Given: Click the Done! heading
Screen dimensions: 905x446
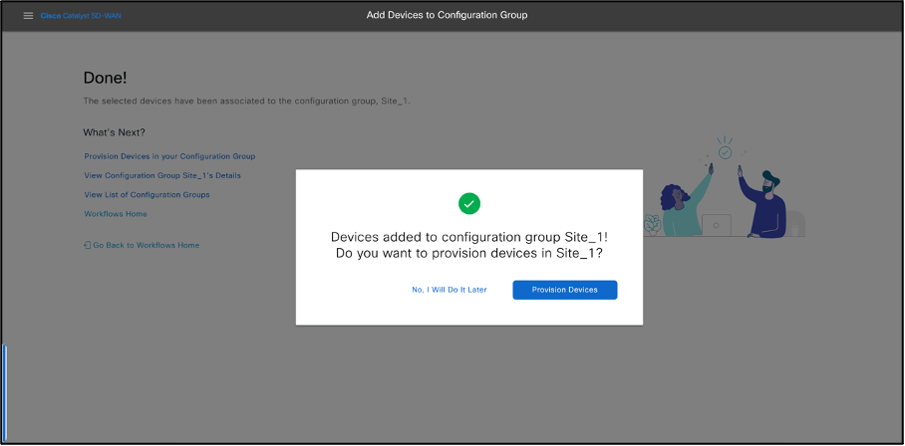Looking at the screenshot, I should (x=105, y=78).
